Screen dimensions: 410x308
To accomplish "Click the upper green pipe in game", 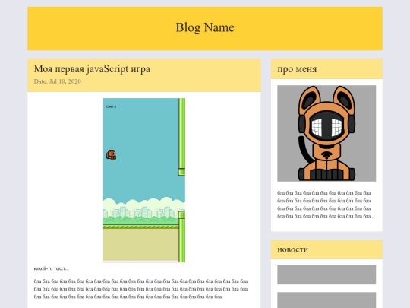I will [x=181, y=137].
